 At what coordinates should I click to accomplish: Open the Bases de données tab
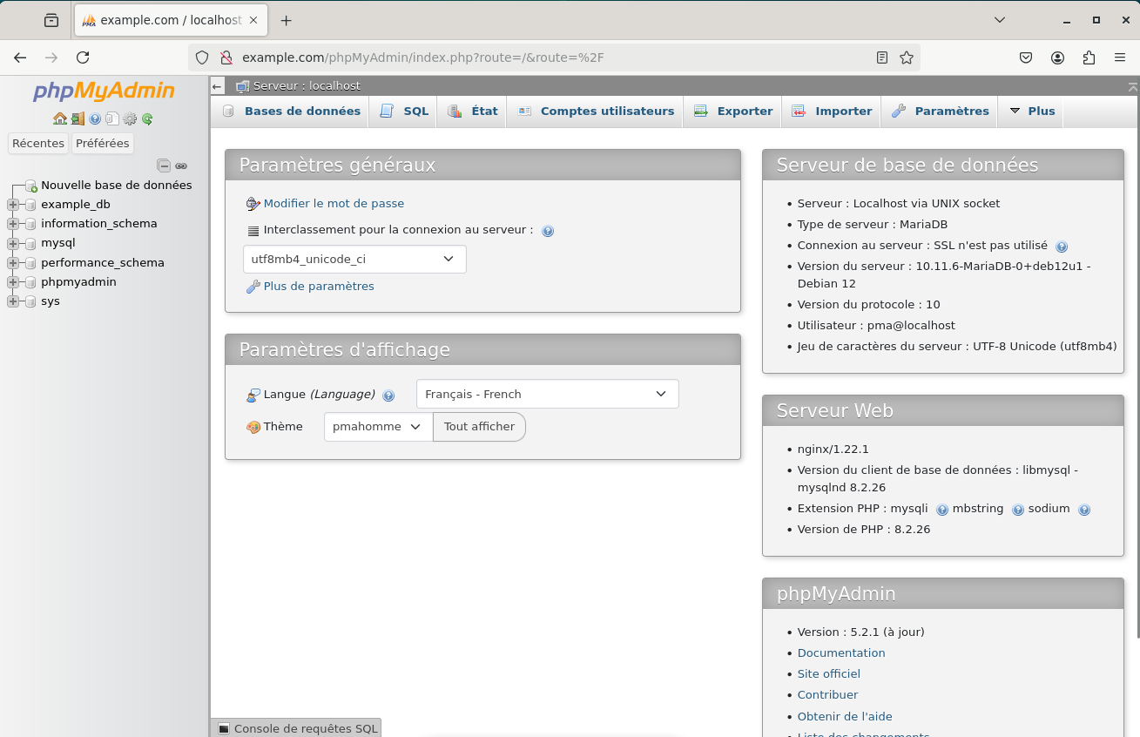(292, 112)
